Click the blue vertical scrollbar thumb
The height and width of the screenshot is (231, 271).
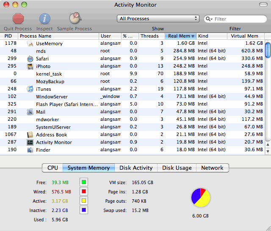pyautogui.click(x=268, y=50)
